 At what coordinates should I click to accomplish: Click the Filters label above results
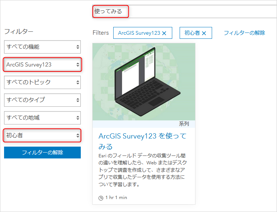click(101, 33)
